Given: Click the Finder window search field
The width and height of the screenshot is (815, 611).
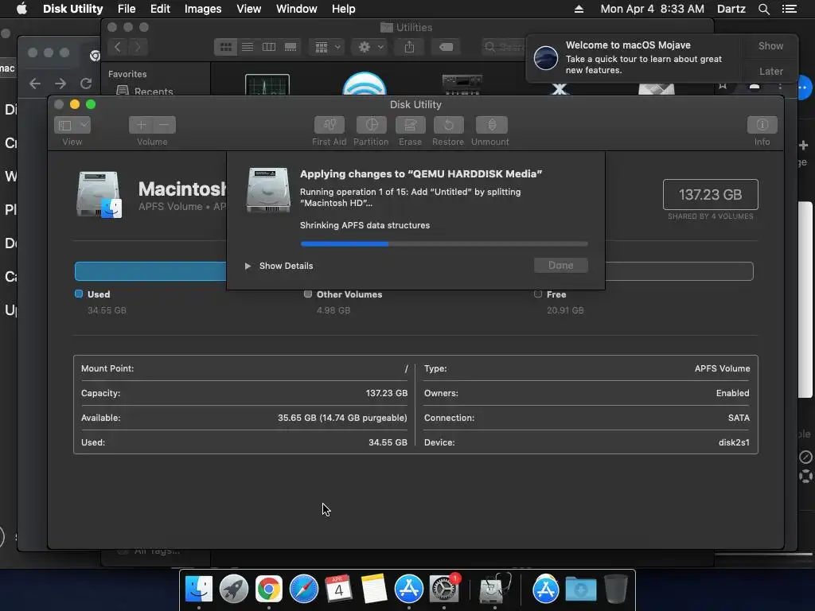Looking at the screenshot, I should 504,47.
